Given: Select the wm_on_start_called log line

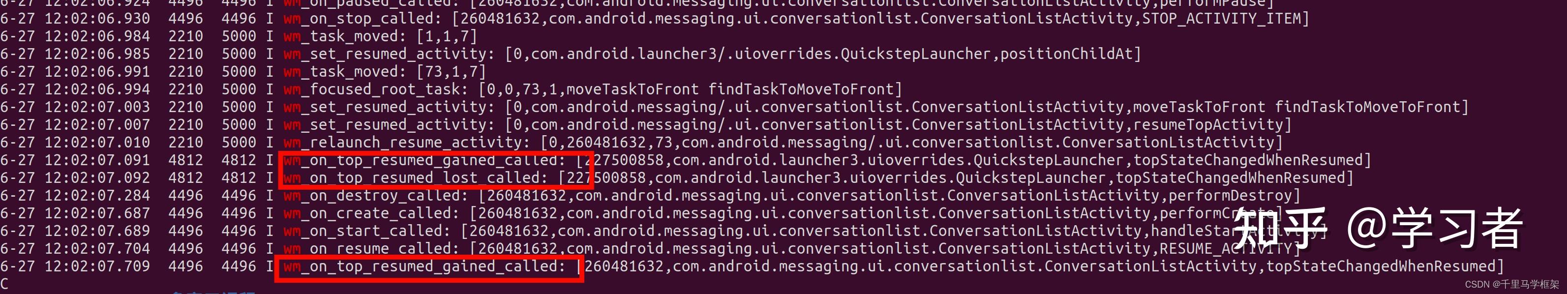Looking at the screenshot, I should (663, 231).
